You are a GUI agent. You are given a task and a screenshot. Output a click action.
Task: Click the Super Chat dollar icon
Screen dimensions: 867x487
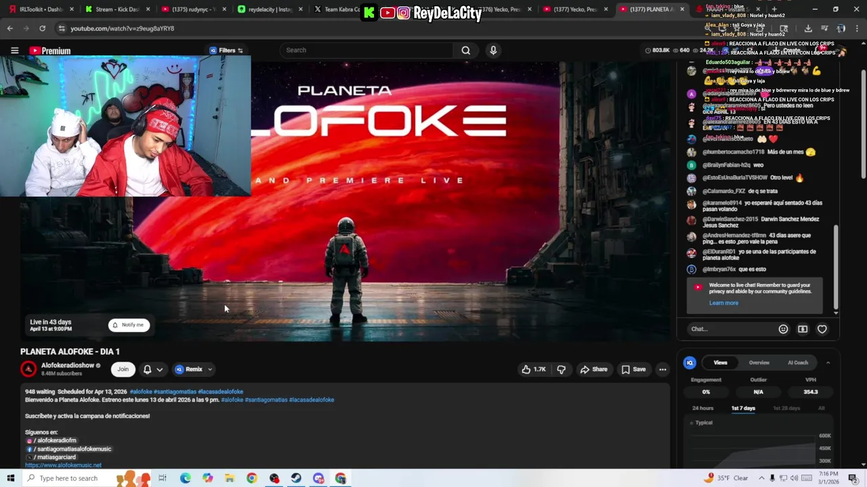[803, 329]
